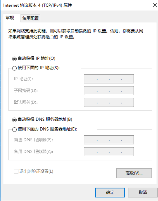
Task: Open 高级 advanced settings
Action: (134, 173)
